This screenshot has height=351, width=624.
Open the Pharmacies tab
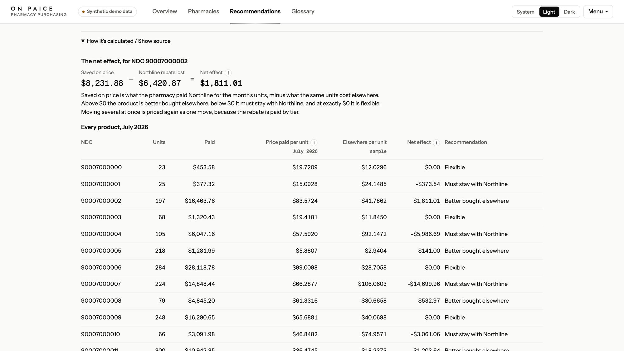pyautogui.click(x=203, y=12)
